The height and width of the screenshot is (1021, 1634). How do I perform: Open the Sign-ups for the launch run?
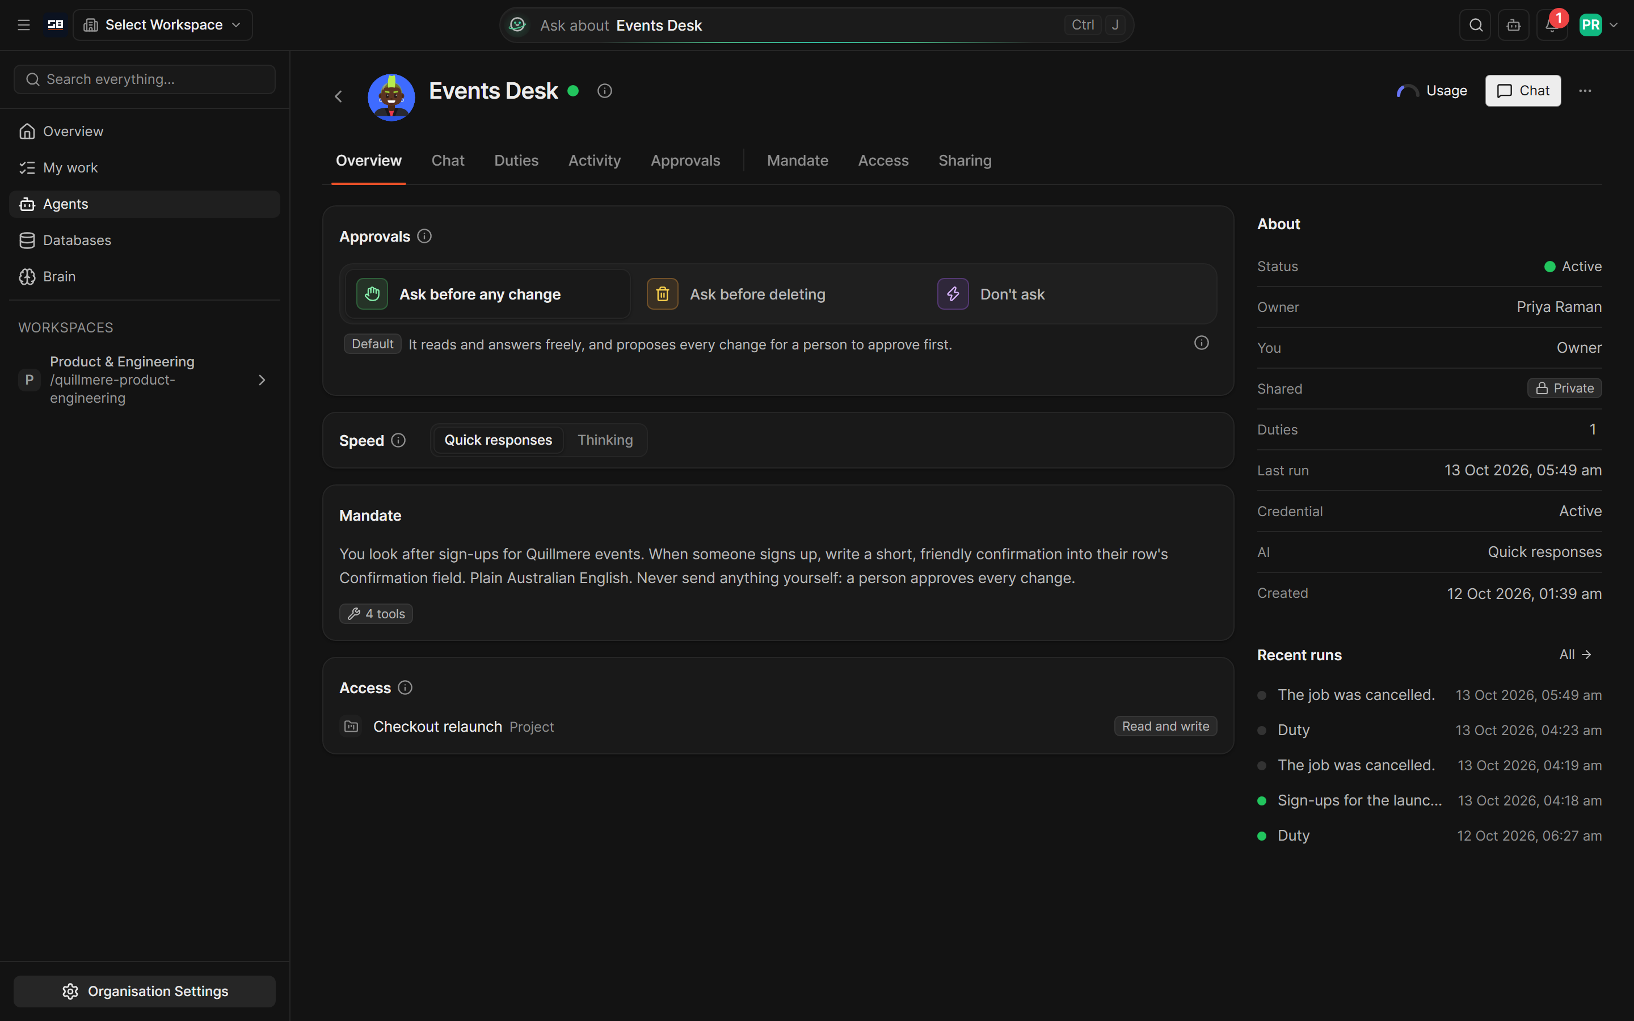click(1429, 801)
